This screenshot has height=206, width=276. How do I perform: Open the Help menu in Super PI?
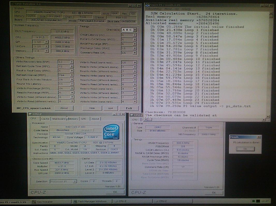point(186,9)
